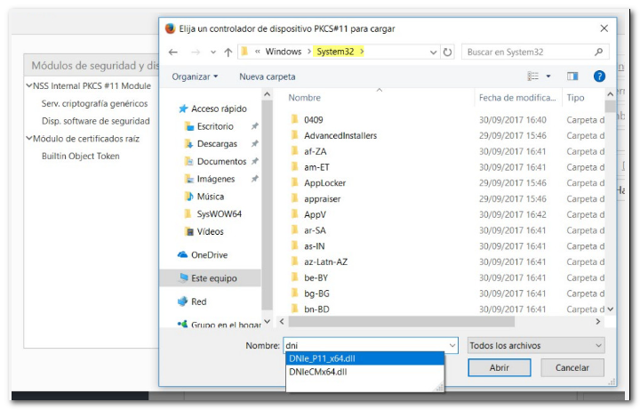Open the AppLocker folder

pos(324,183)
